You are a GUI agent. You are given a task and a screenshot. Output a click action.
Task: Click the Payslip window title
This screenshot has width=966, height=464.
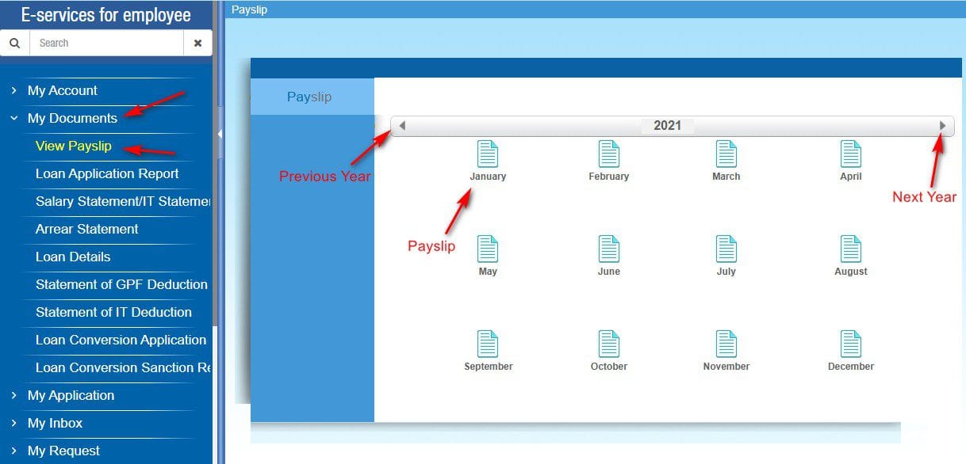[249, 10]
